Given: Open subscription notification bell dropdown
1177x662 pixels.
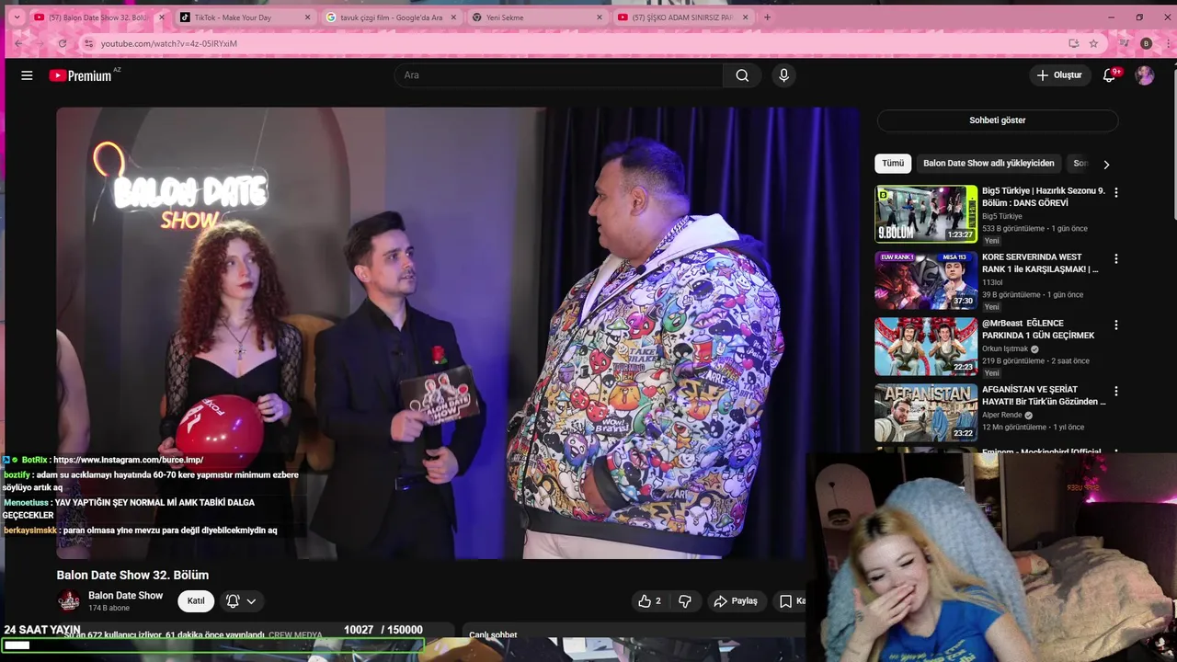Looking at the screenshot, I should click(x=241, y=601).
